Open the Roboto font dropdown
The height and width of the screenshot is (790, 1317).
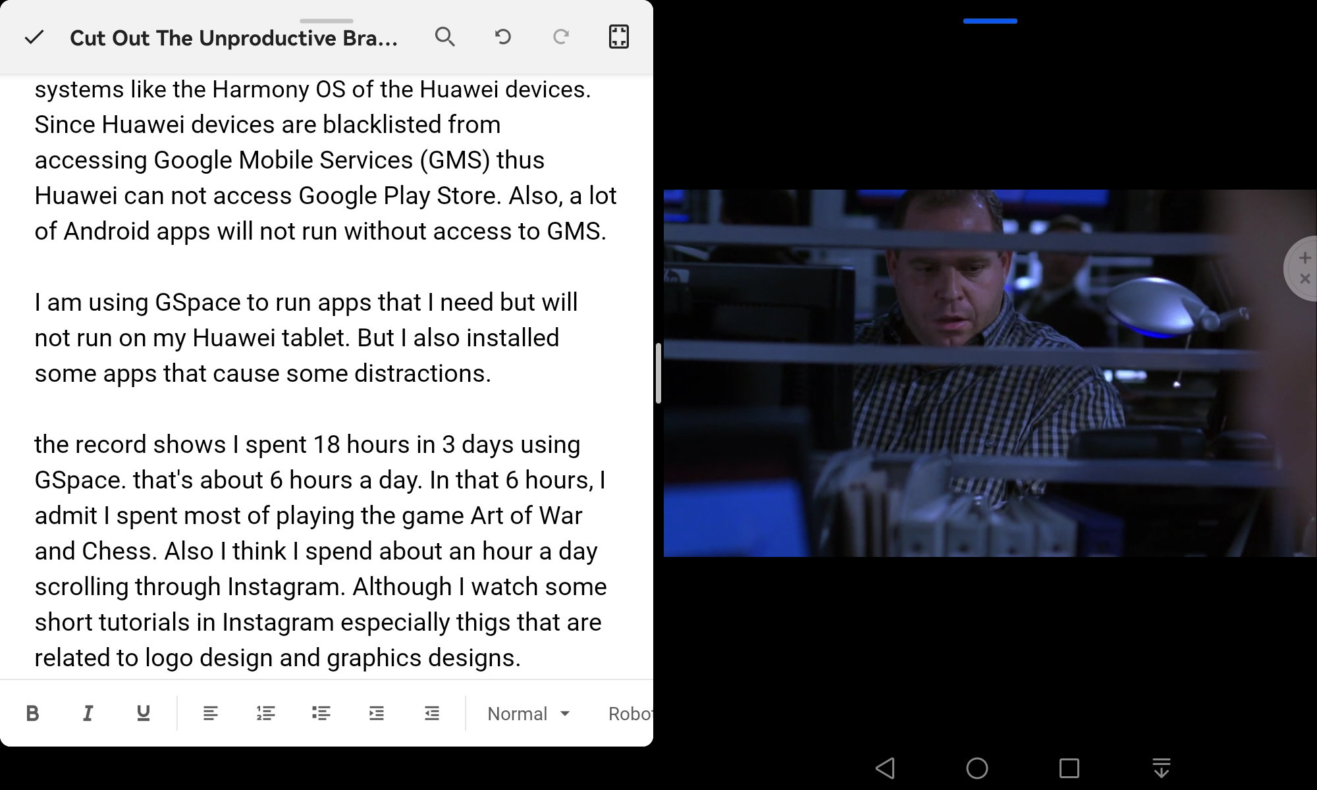tap(630, 714)
